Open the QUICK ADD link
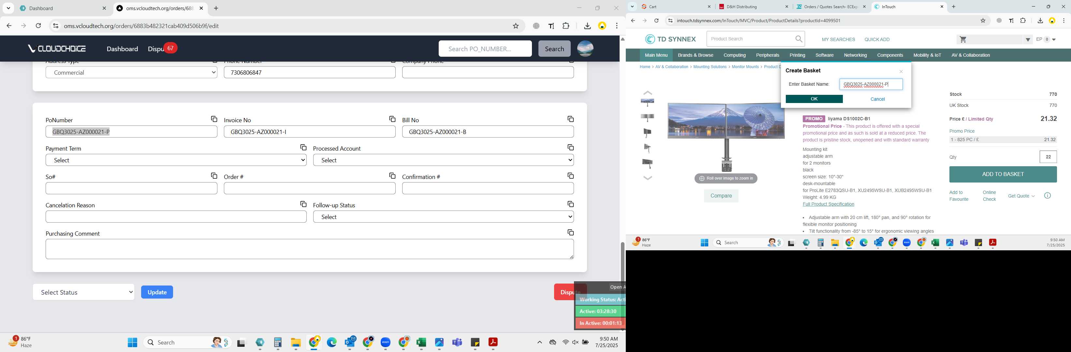Viewport: 1071px width, 352px height. [876, 39]
